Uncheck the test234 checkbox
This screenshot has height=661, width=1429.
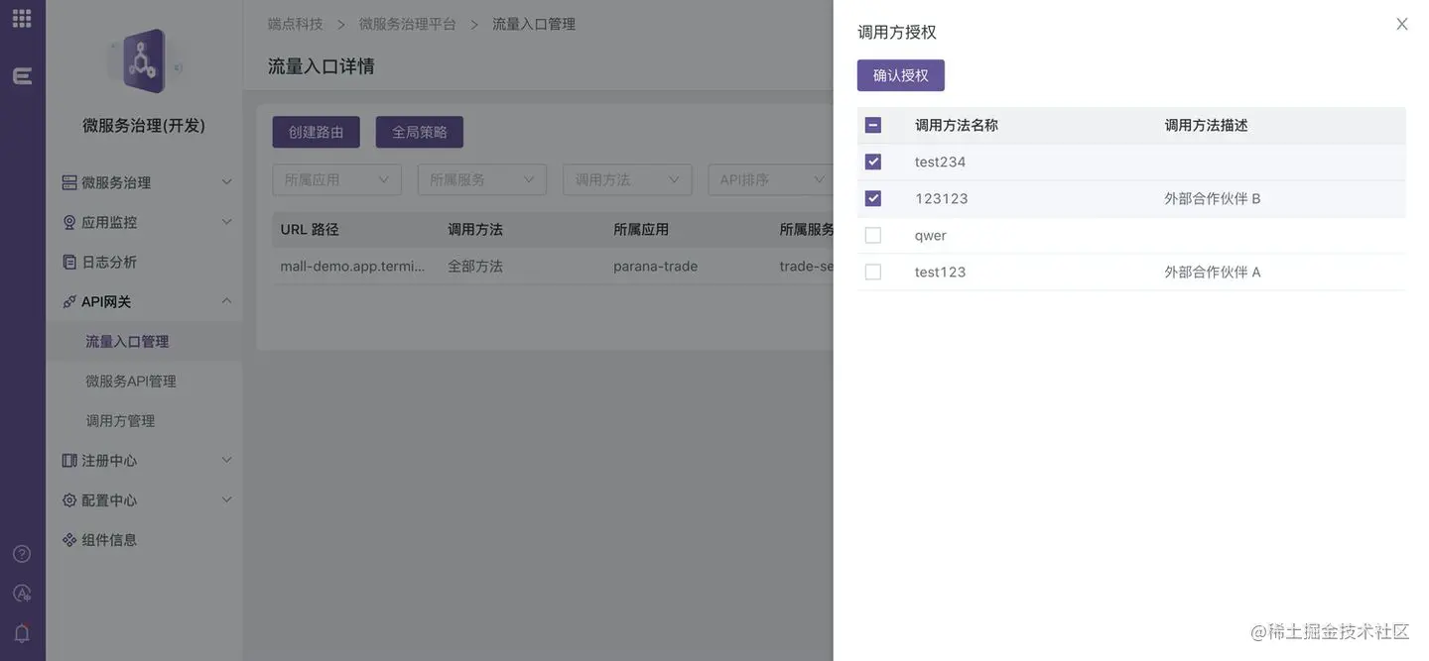[873, 162]
